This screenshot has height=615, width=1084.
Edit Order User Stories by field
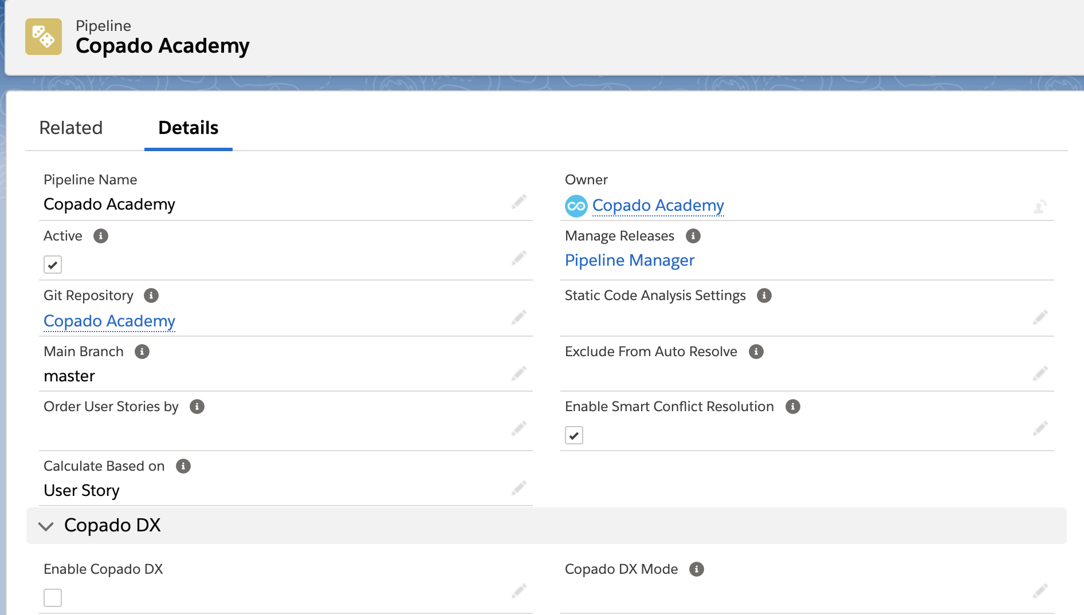pos(519,428)
